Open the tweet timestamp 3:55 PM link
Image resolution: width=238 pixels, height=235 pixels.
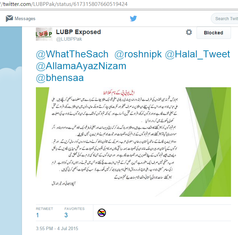point(57,228)
